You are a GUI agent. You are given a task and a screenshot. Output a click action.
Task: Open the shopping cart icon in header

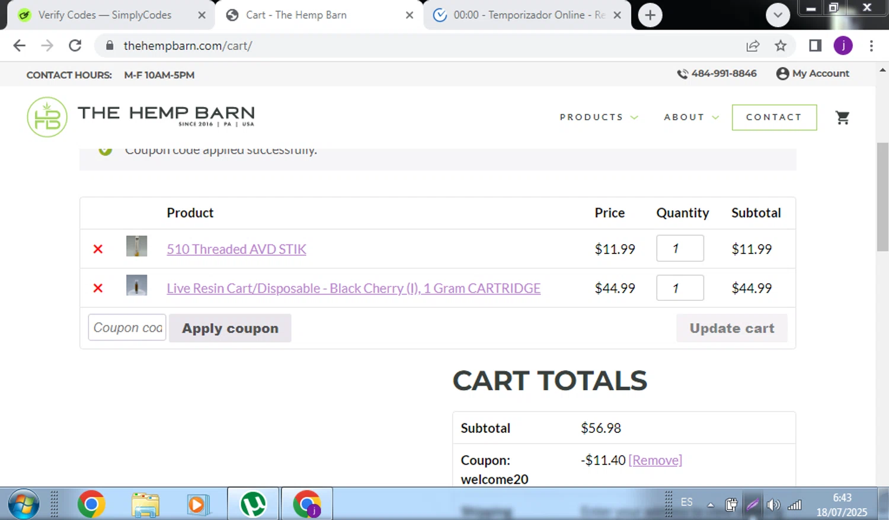click(842, 117)
